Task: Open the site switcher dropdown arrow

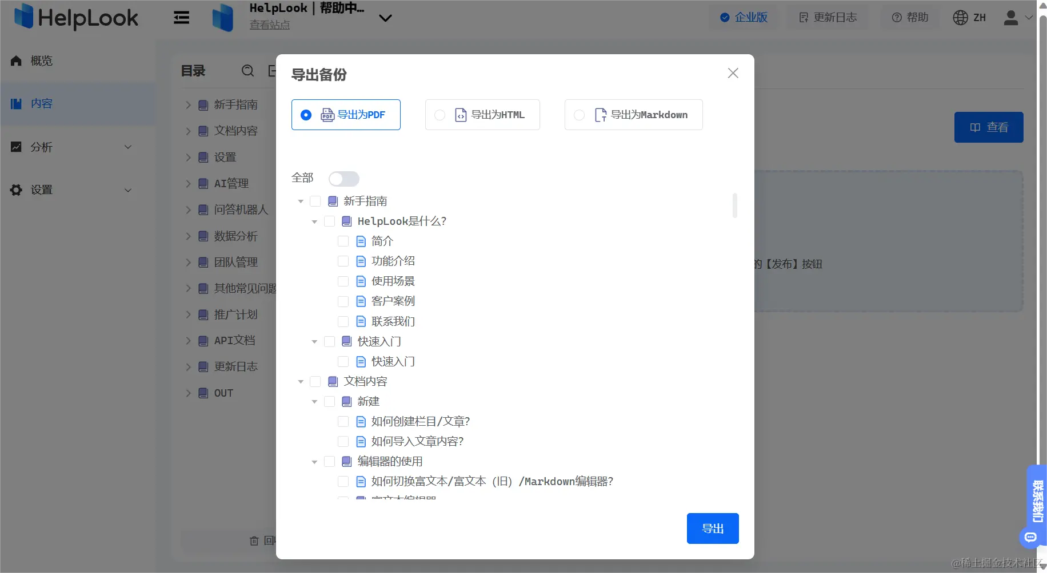Action: point(385,18)
